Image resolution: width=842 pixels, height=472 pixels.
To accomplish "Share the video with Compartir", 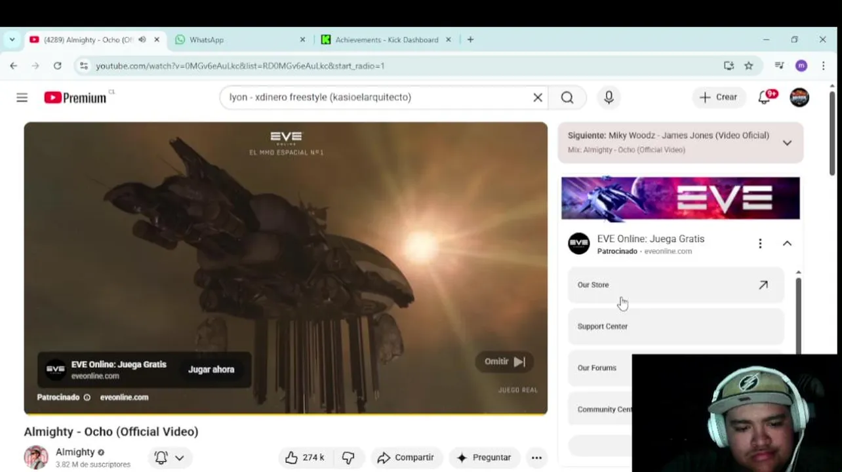I will pyautogui.click(x=406, y=458).
